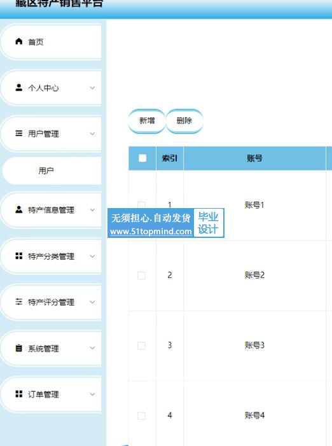
Task: Select the checkbox for row 账号4
Action: pos(141,416)
